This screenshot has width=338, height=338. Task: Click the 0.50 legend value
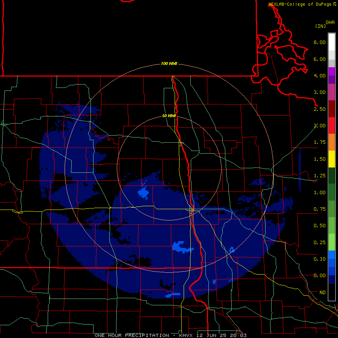coord(320,226)
